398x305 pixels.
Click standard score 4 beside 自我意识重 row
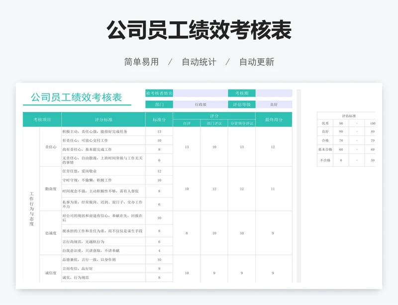click(x=159, y=251)
